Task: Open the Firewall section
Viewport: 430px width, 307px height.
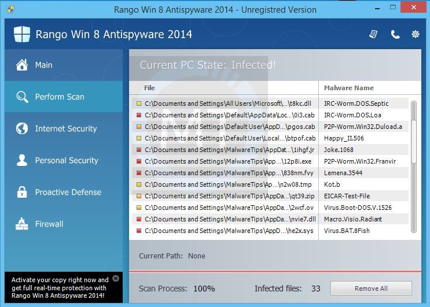Action: pos(64,224)
